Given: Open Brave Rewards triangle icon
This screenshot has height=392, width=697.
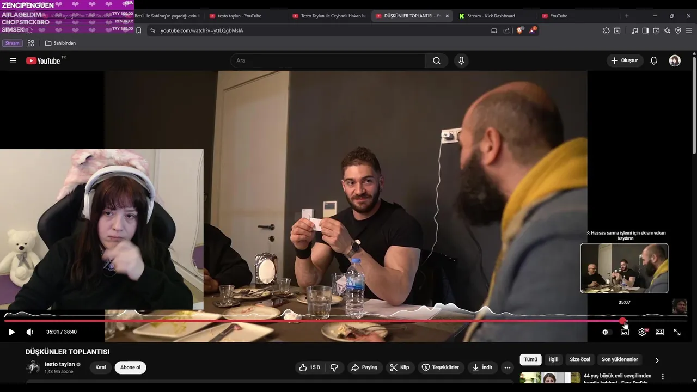Looking at the screenshot, I should click(x=533, y=30).
